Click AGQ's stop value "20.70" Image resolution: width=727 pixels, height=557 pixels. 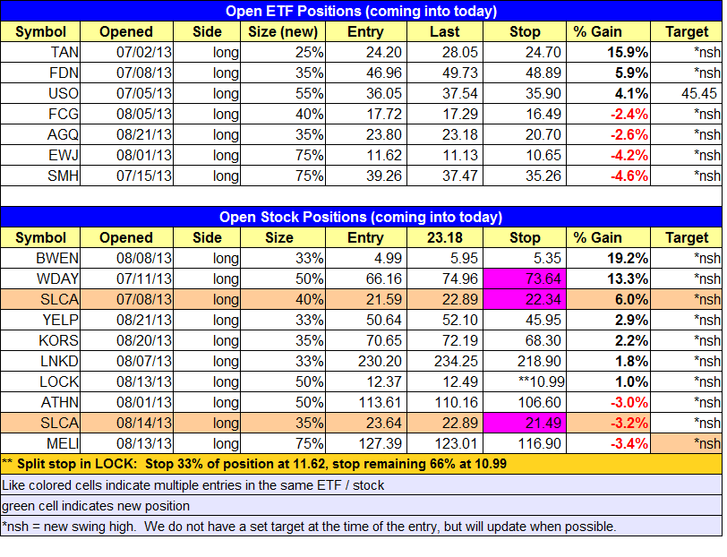pos(525,134)
